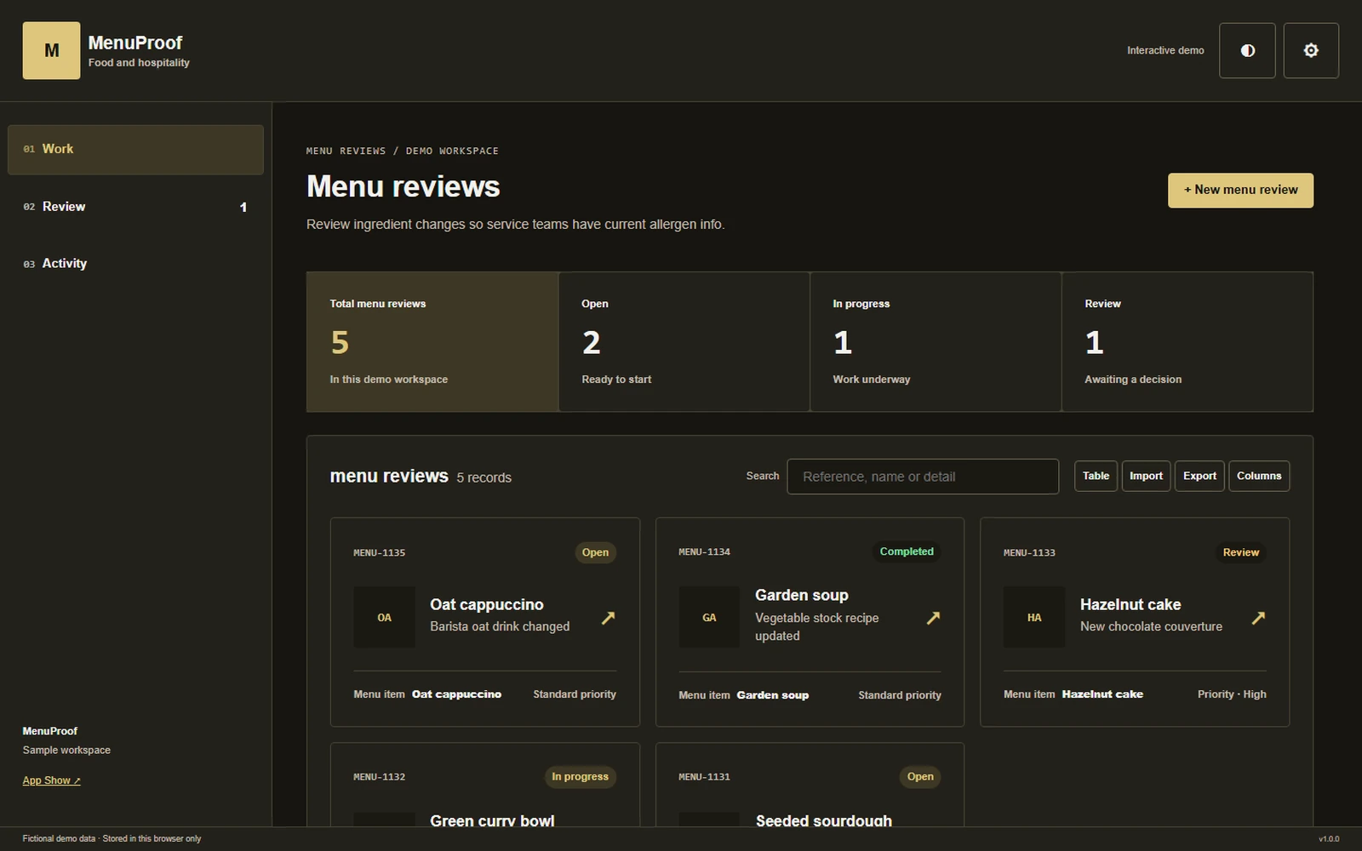The width and height of the screenshot is (1362, 851).
Task: Open the Columns options
Action: pos(1259,476)
